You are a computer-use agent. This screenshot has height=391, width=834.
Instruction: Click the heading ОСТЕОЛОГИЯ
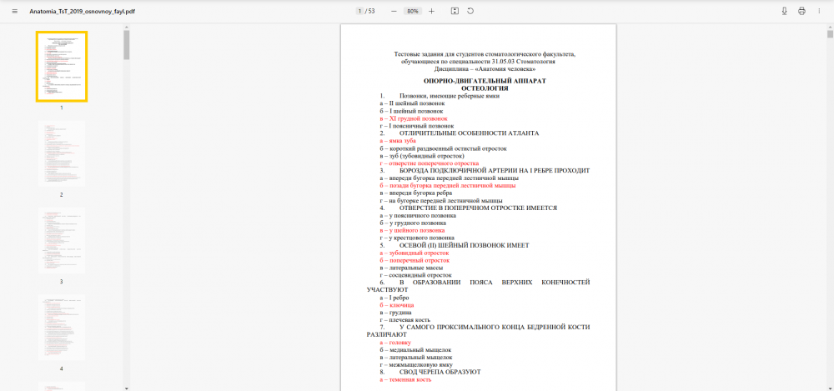(485, 88)
